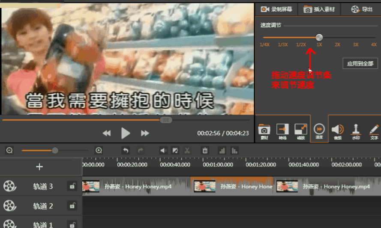
Task: Click the preview playback progress handle
Action: (x=166, y=120)
